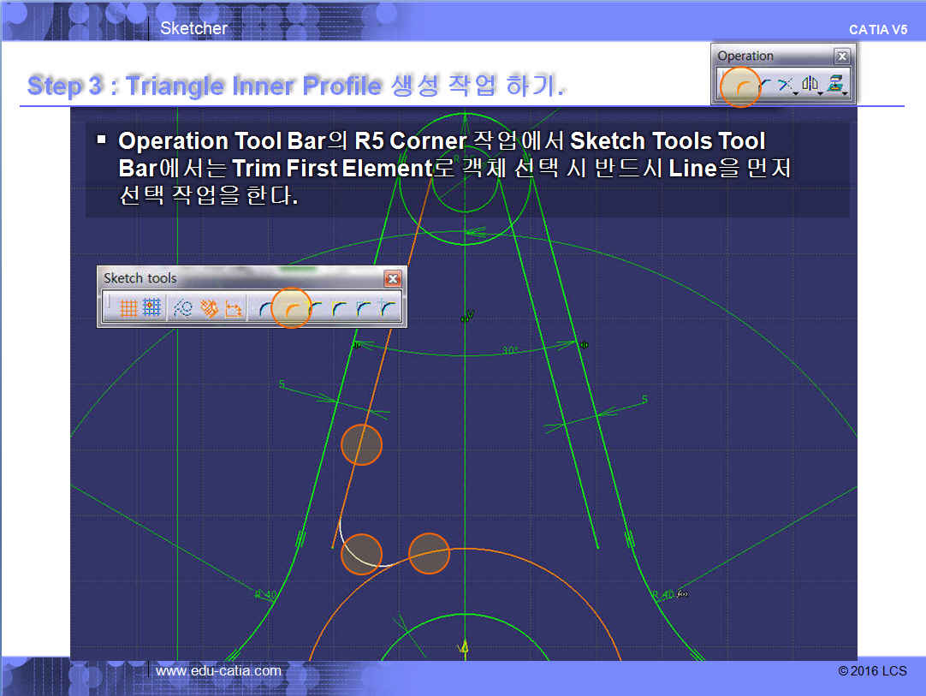Toggle the Grid display in Sketch tools
This screenshot has width=926, height=696.
[128, 309]
